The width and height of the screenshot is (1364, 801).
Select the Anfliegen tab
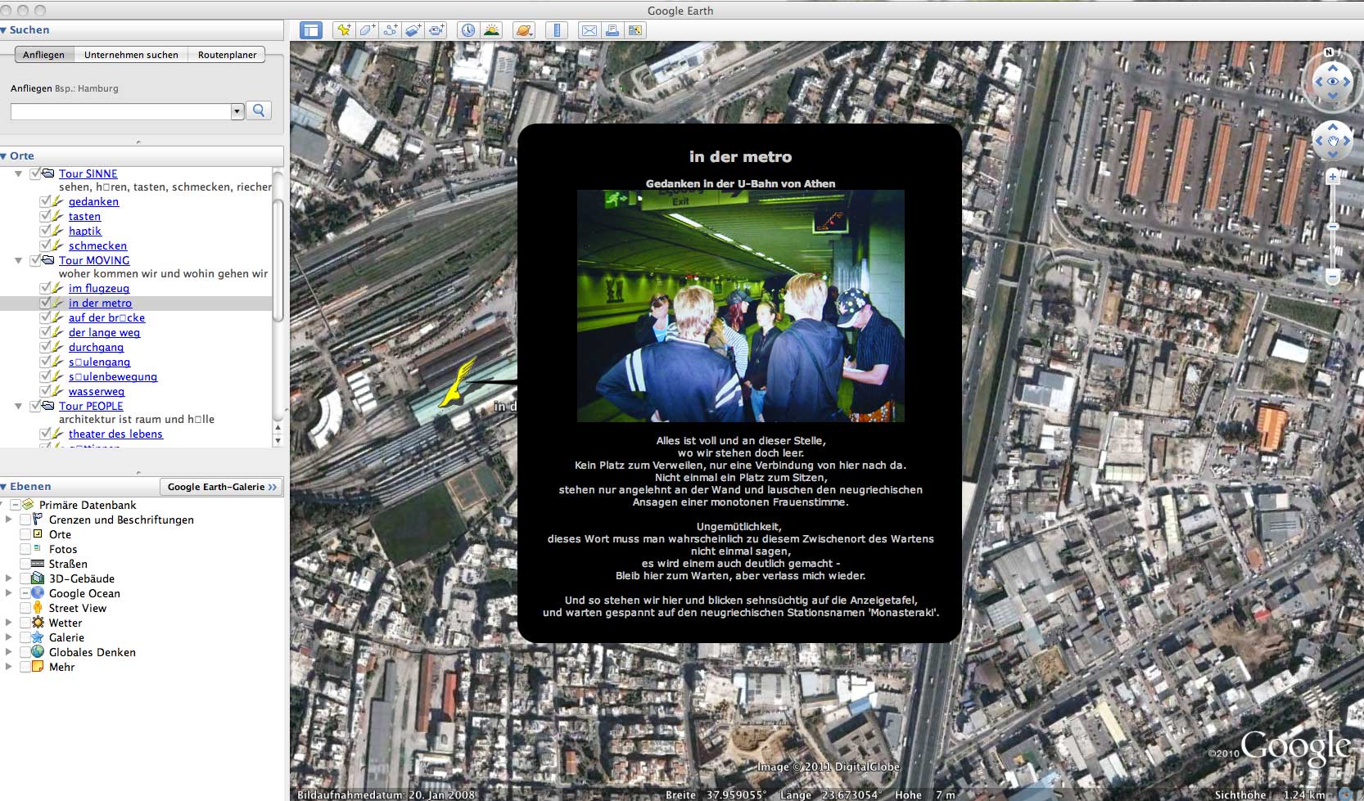tap(43, 55)
